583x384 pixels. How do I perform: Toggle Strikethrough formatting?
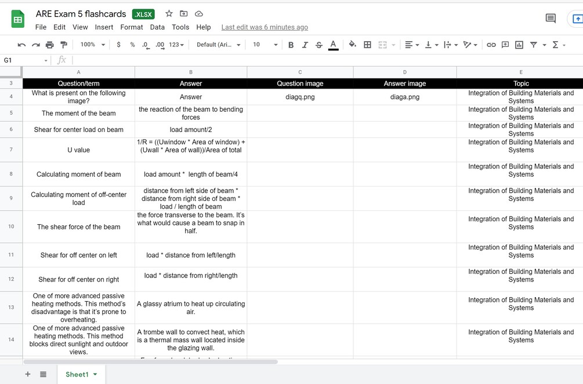[x=319, y=45]
